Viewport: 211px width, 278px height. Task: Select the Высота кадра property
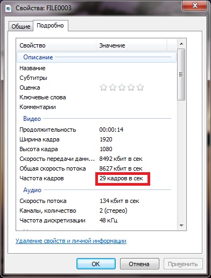pos(39,149)
